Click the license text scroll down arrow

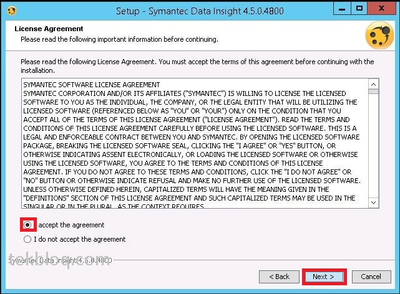[374, 202]
